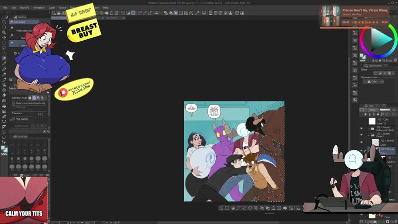Select the Move layer tool
This screenshot has width=398, height=224.
click(x=4, y=37)
